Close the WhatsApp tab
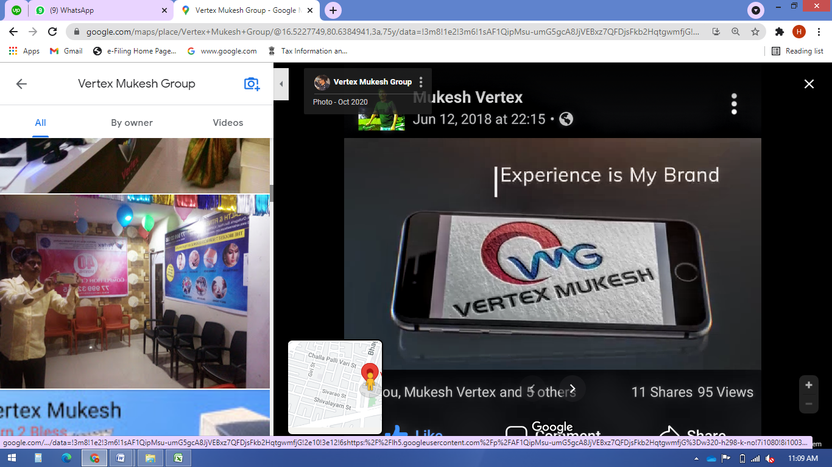The image size is (832, 467). point(164,10)
